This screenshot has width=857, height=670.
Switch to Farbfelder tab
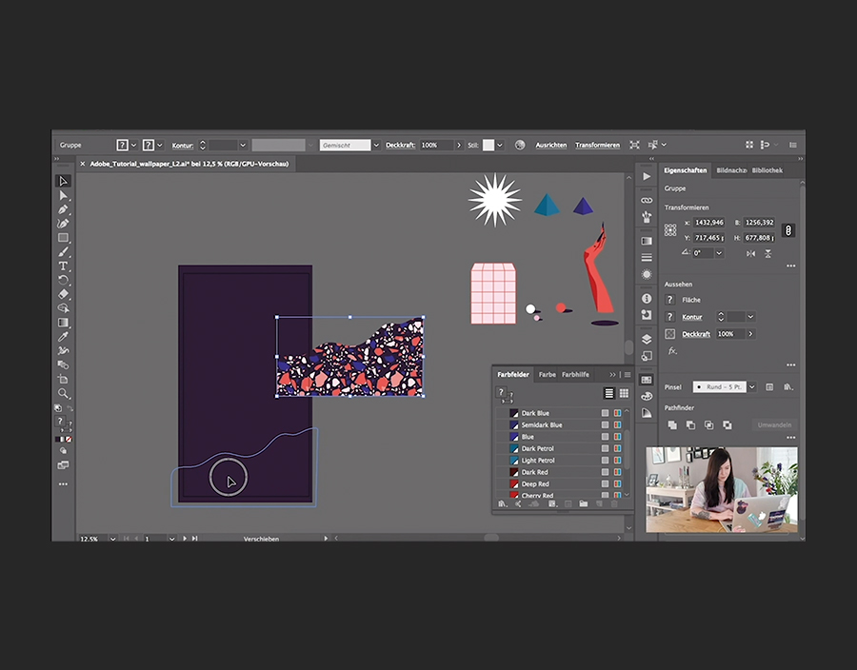click(512, 375)
